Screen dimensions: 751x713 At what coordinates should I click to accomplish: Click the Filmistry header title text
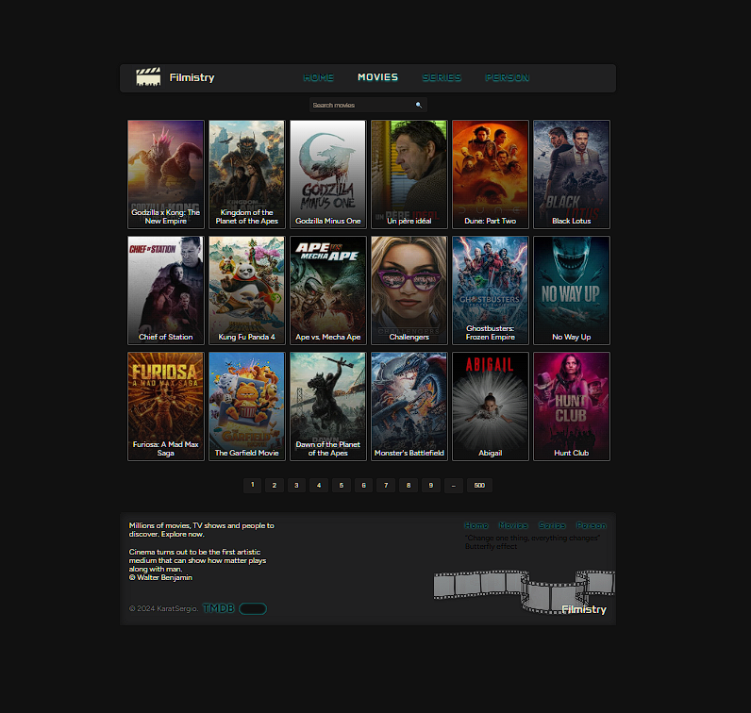(x=192, y=77)
